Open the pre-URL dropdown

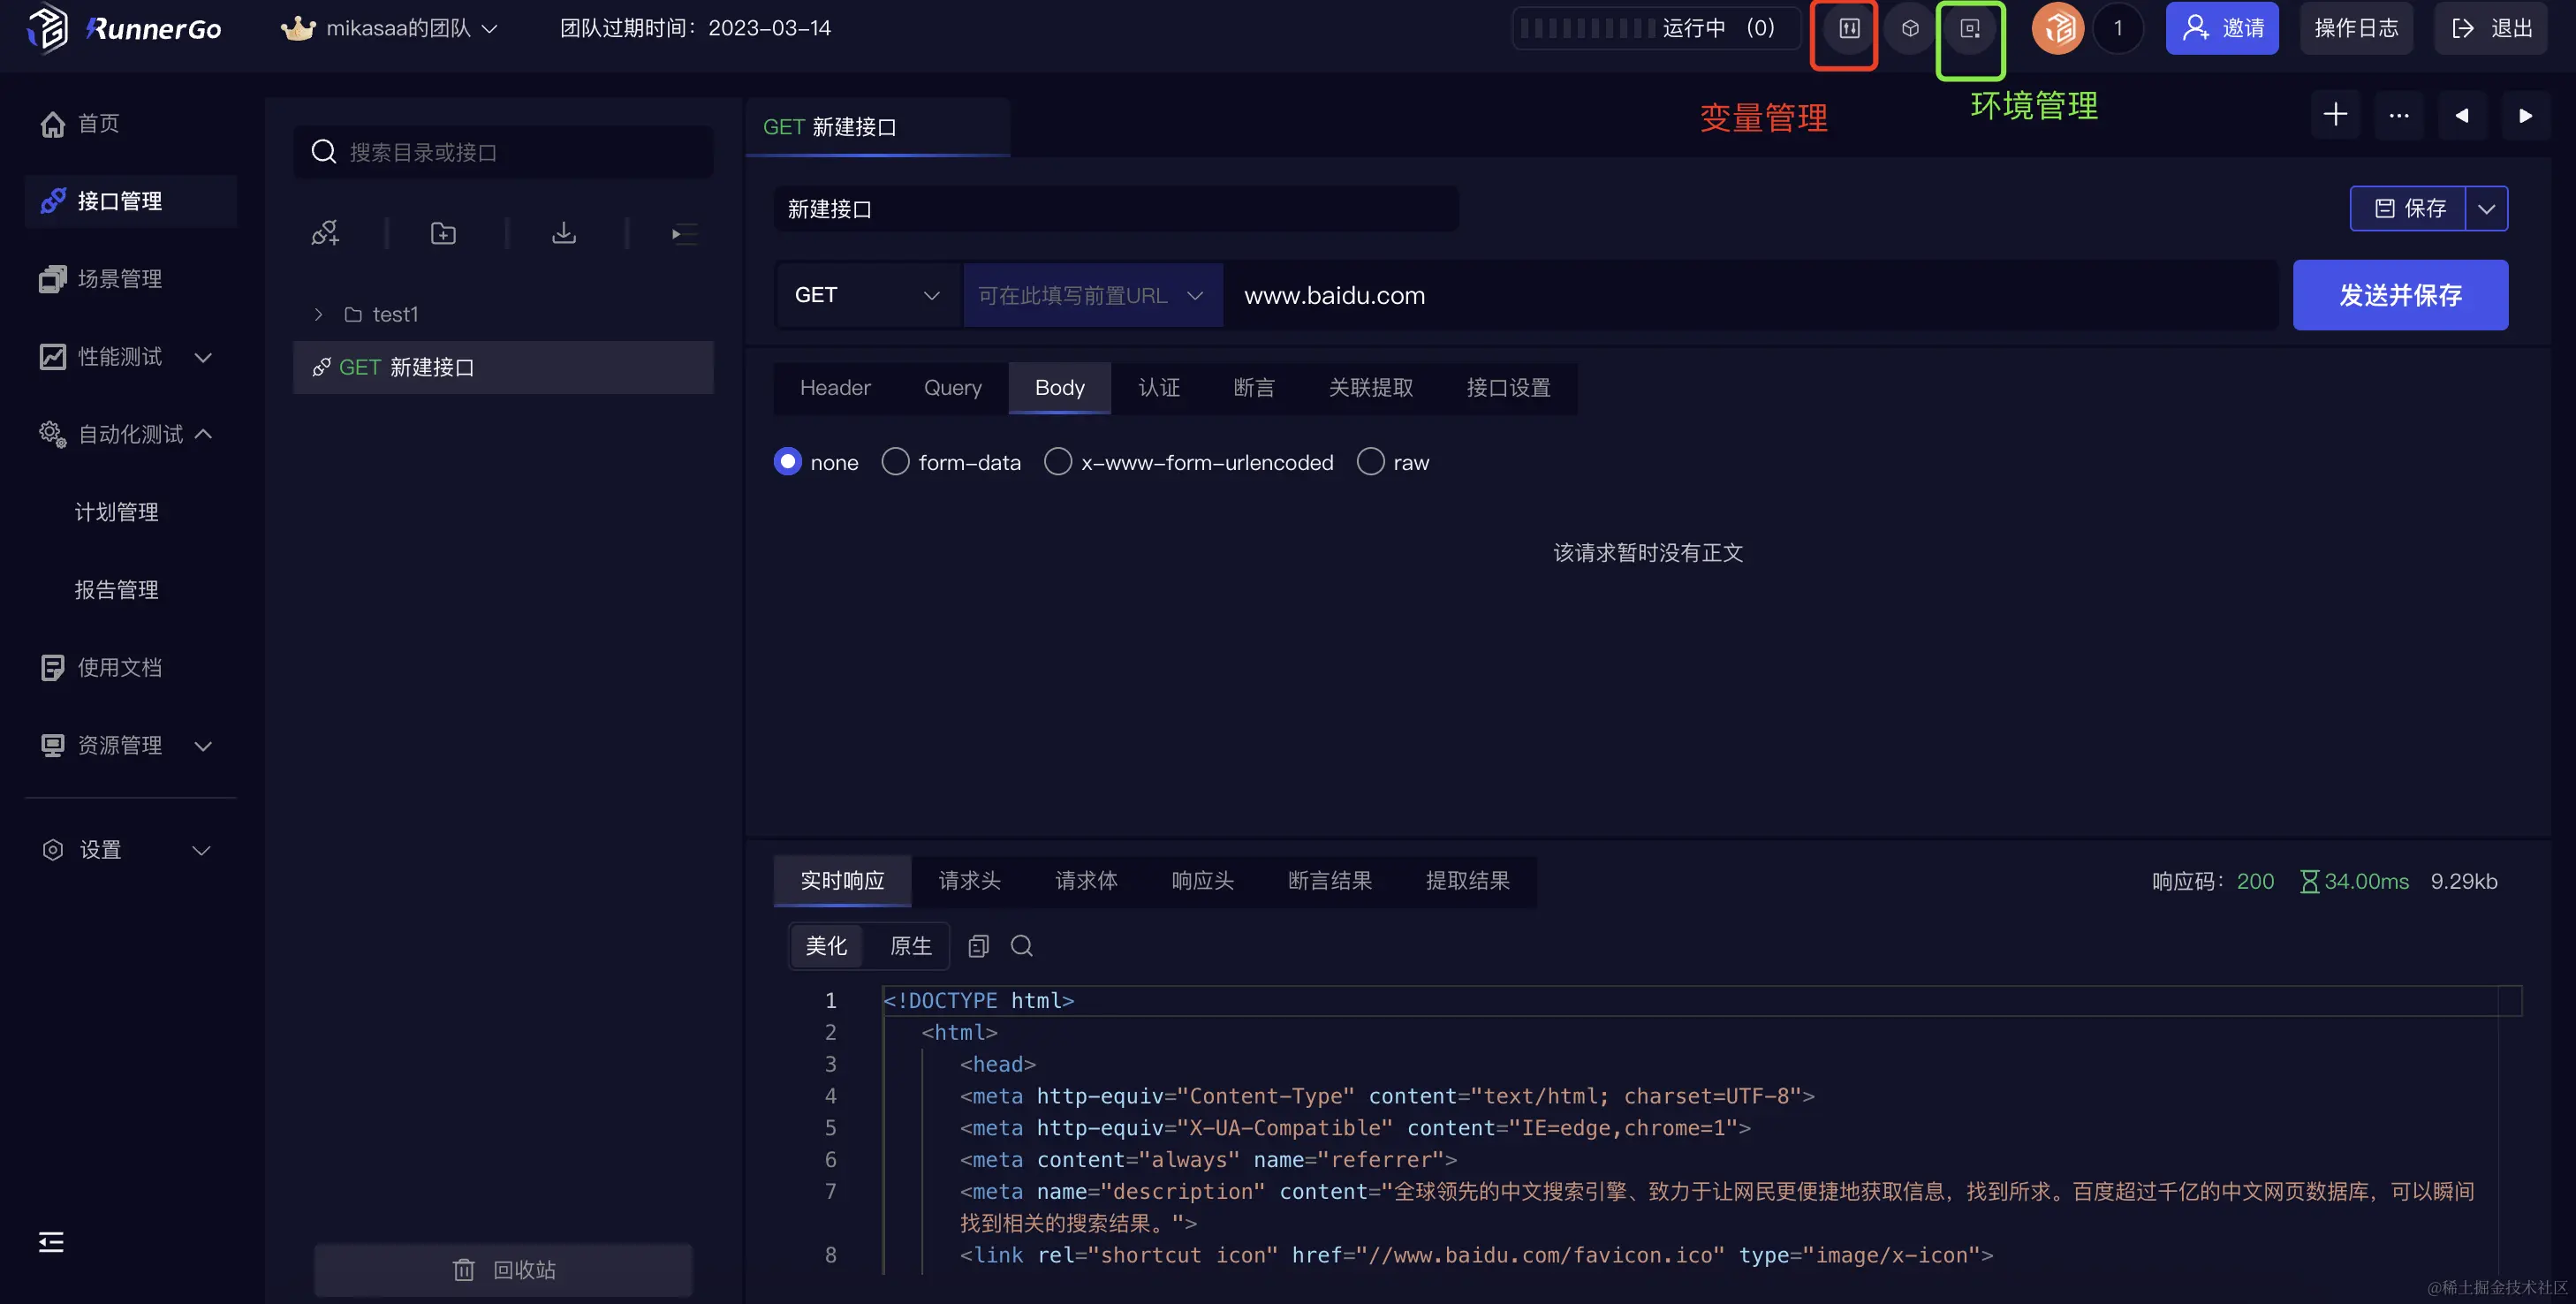(1092, 295)
